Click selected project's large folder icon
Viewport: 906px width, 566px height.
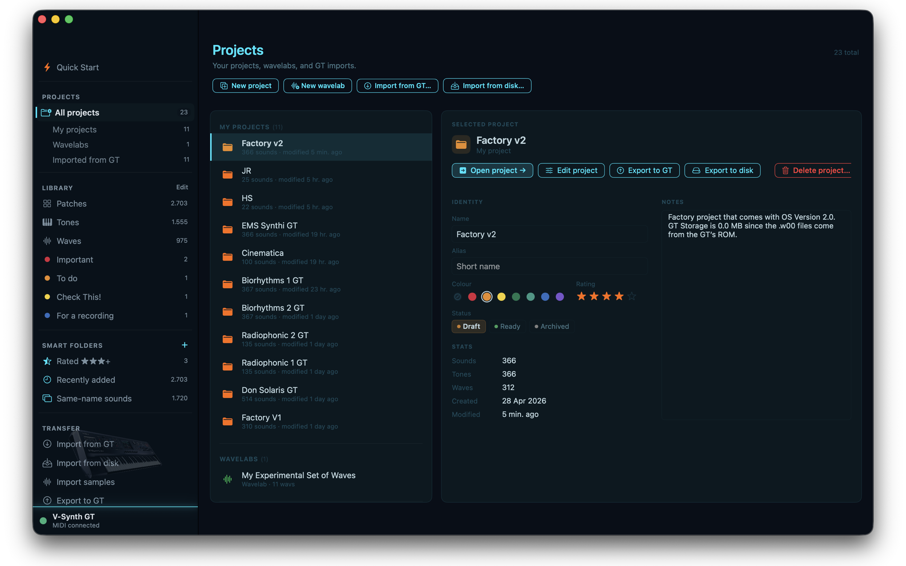click(x=461, y=145)
